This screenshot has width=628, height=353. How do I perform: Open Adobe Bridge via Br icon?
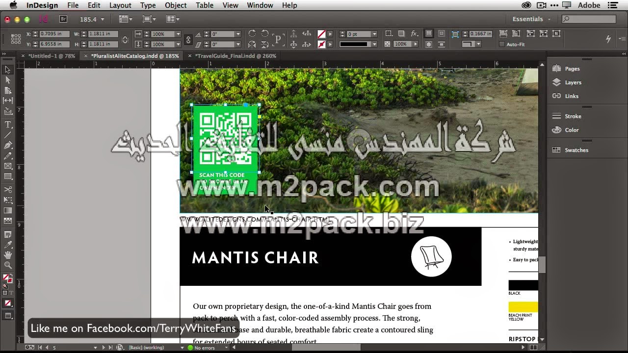63,19
